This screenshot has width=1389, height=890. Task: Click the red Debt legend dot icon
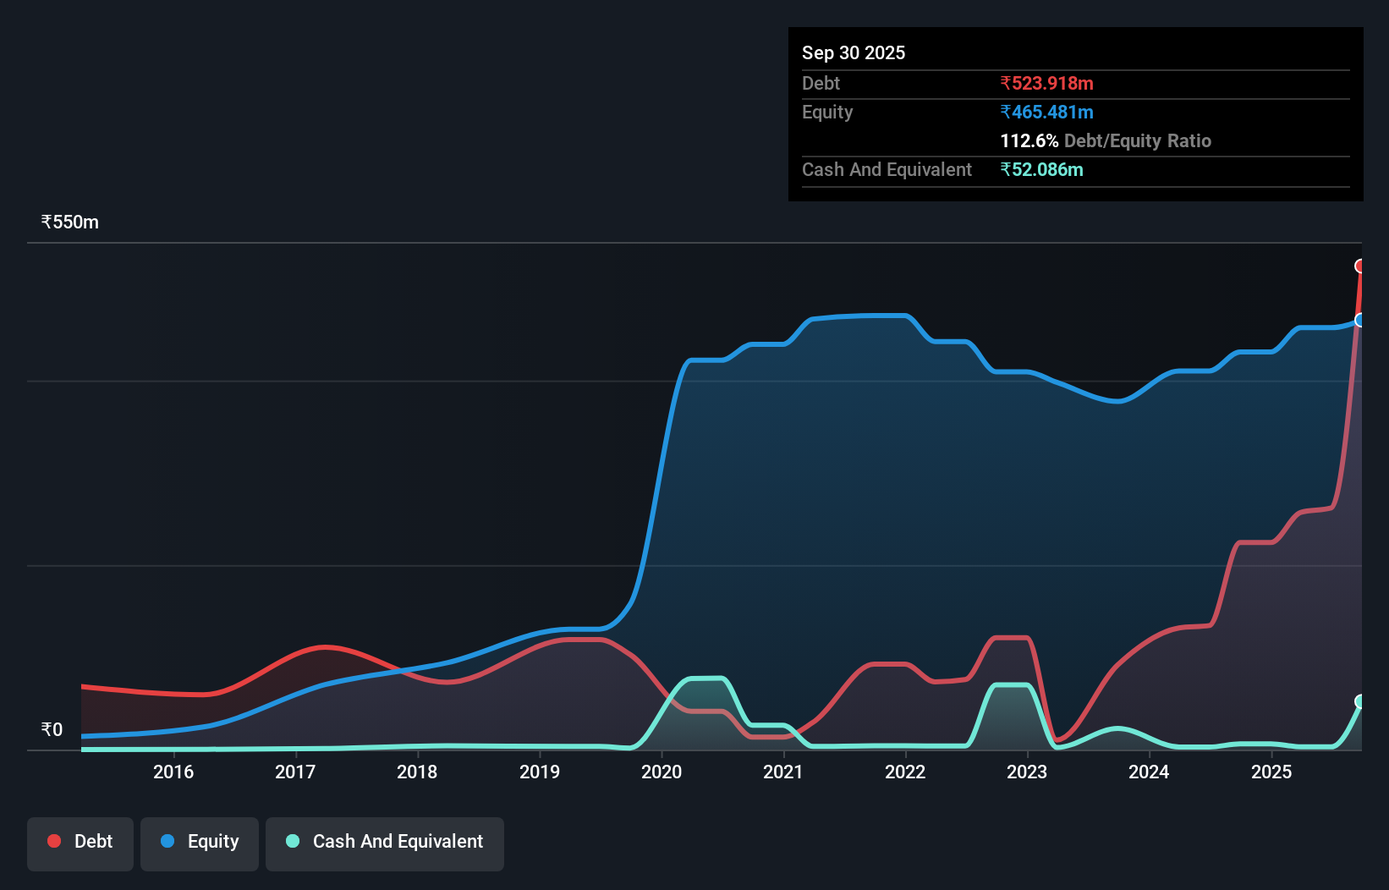click(53, 841)
